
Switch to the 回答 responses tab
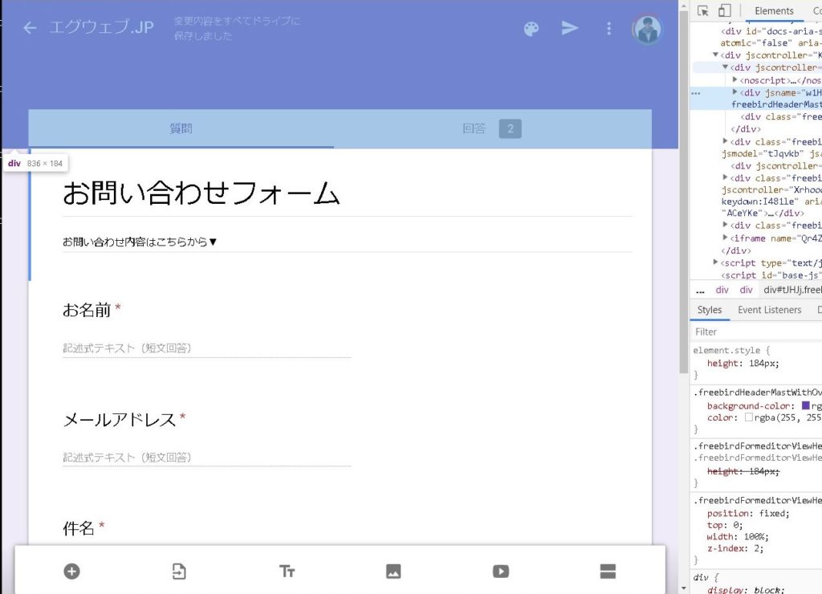[x=490, y=128]
